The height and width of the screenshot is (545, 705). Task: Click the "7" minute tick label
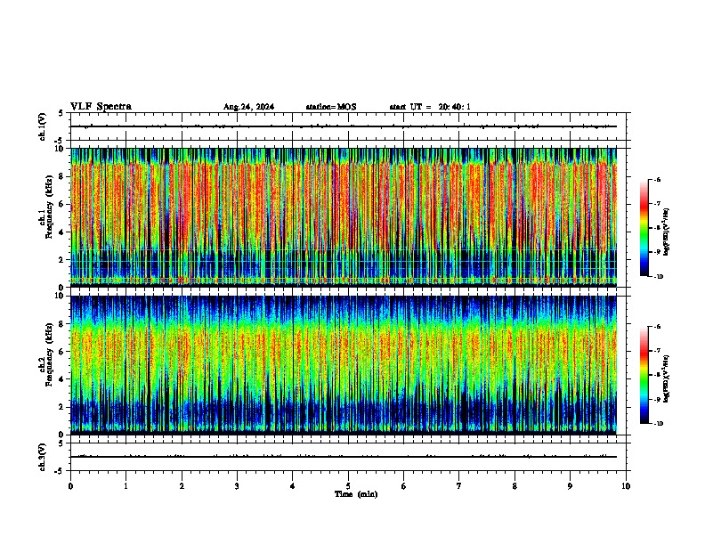[459, 486]
